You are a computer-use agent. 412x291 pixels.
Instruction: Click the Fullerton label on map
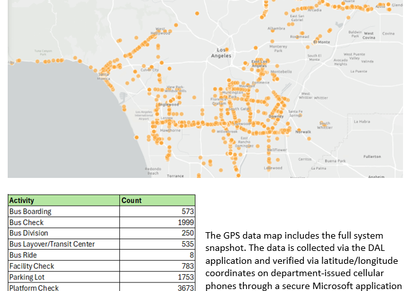[372, 156]
